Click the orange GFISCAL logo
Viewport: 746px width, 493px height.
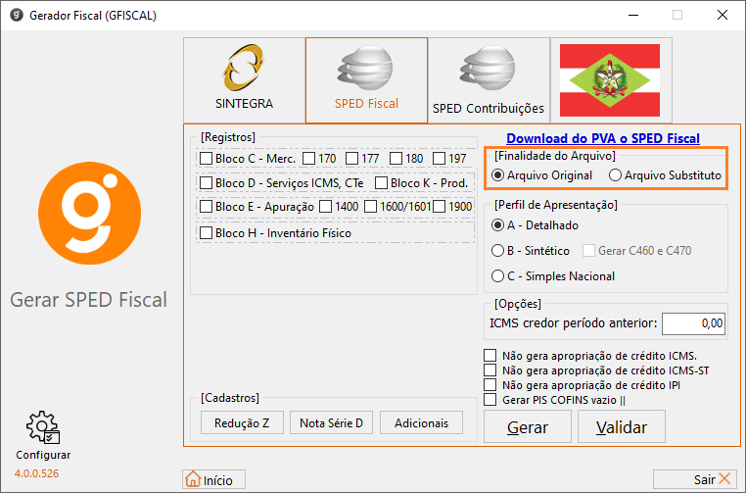[x=89, y=213]
